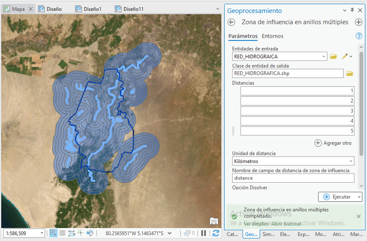Click inference/dynamic constraints crosshair icon
This screenshot has width=367, height=241.
(x=81, y=233)
